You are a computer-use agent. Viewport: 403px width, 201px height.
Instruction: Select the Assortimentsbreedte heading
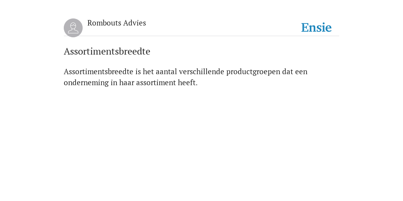click(107, 51)
